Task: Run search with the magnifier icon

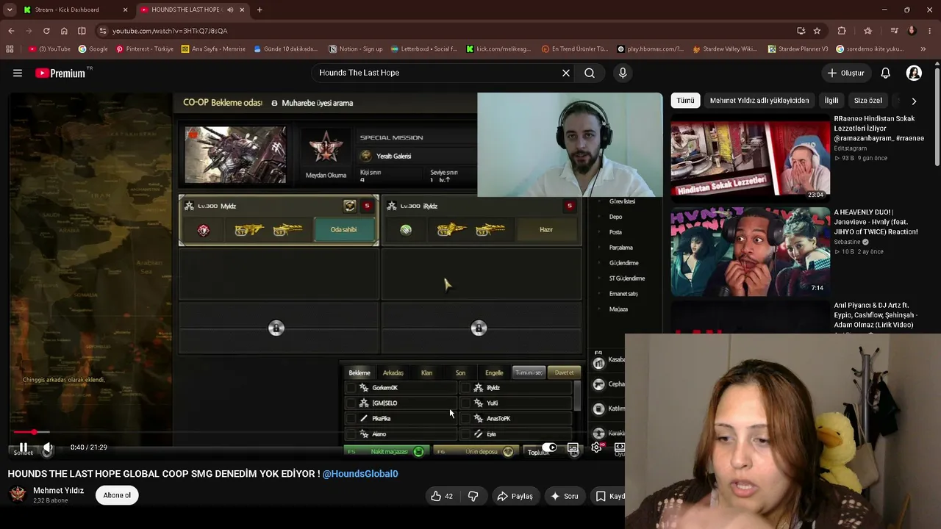Action: (x=590, y=73)
